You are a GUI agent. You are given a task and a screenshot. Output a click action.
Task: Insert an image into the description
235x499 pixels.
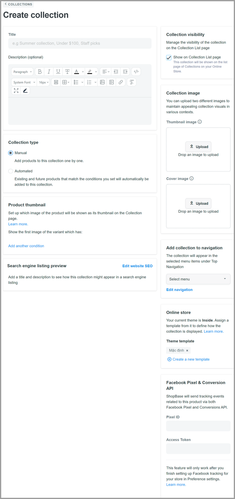coord(102,82)
